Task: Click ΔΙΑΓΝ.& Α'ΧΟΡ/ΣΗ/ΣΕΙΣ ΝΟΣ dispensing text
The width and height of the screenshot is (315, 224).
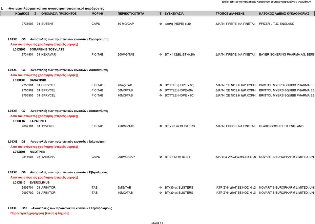Action: pyautogui.click(x=236, y=157)
